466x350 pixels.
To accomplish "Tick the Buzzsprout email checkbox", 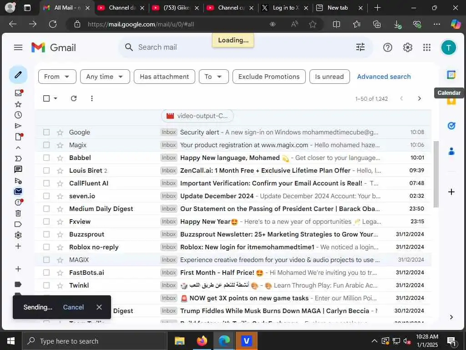I will [x=46, y=234].
